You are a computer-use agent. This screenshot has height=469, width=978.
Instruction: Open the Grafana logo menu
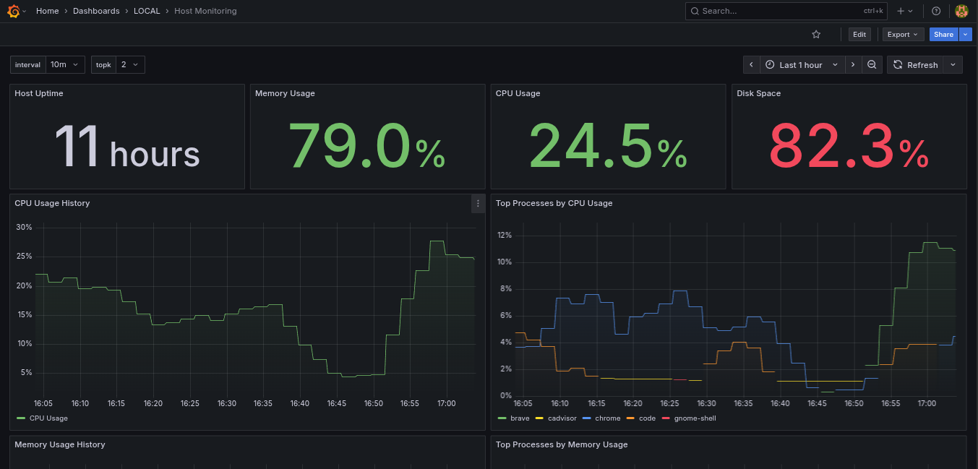13,11
